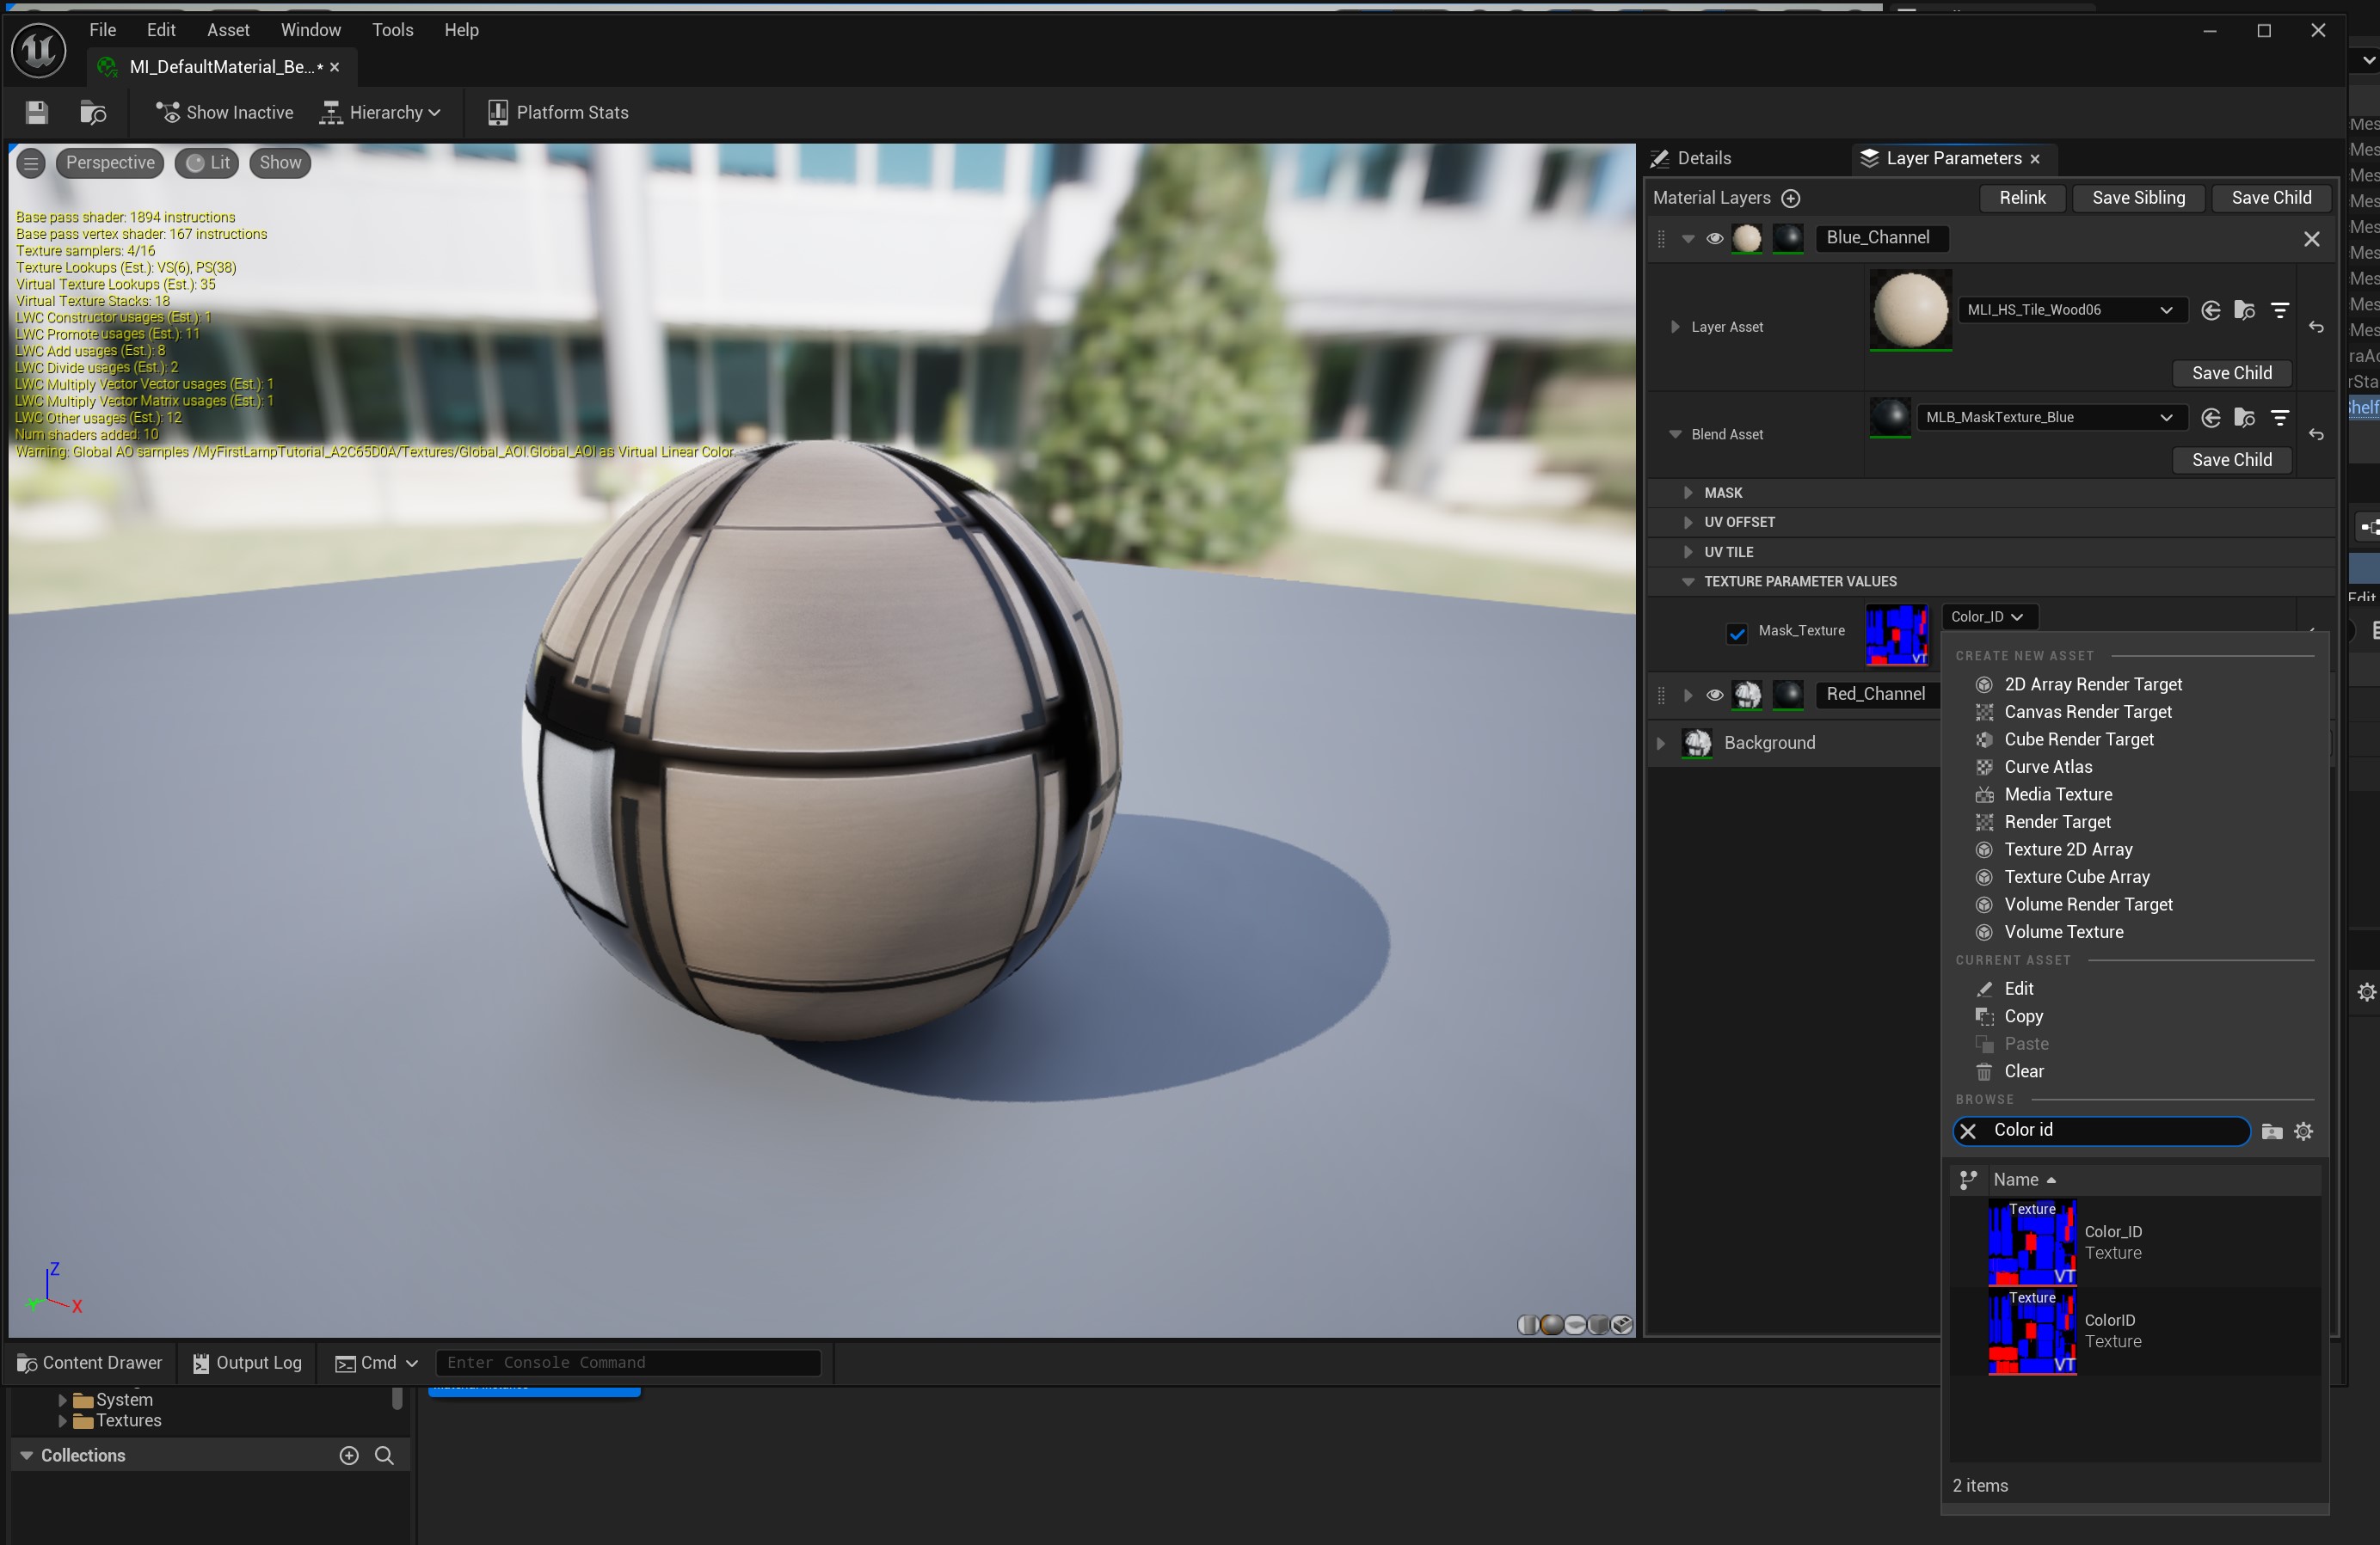2380x1545 pixels.
Task: Reset Blend Asset to default arrow
Action: coord(2315,435)
